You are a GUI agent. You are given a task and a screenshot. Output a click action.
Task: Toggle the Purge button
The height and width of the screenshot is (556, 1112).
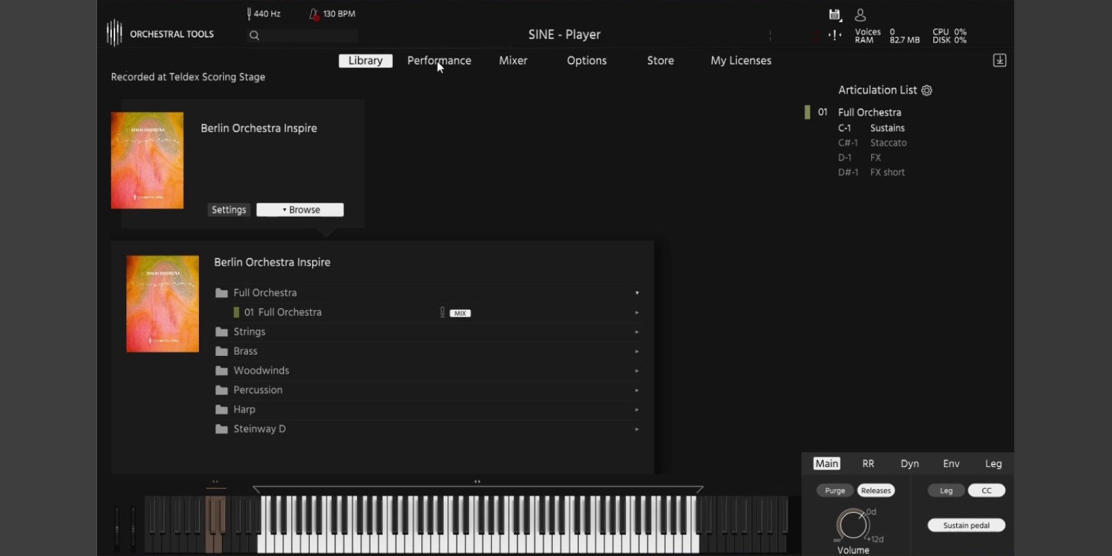[x=835, y=491]
